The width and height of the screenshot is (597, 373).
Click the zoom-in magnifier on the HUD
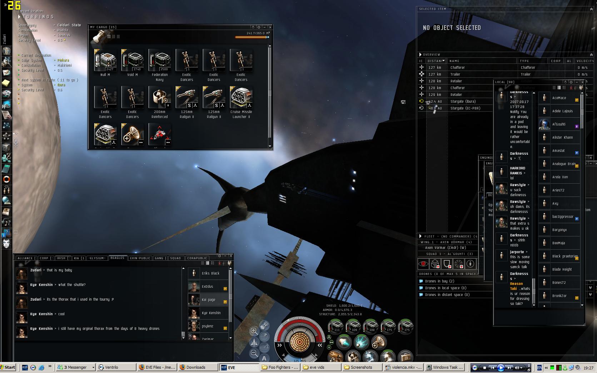tap(254, 331)
